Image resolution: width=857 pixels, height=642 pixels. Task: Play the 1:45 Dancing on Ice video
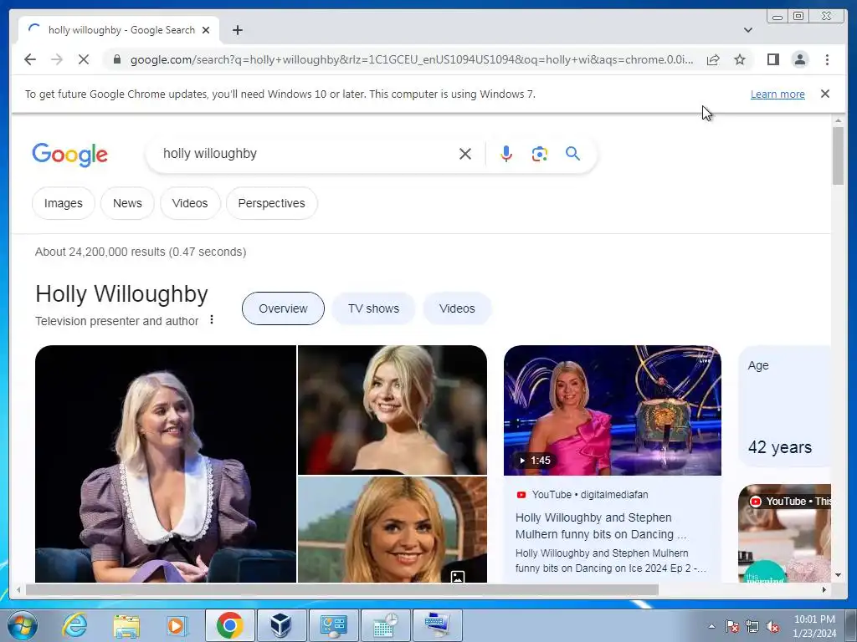[x=613, y=410]
